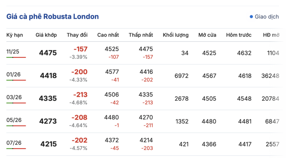Viewport: 299px width, 160px height.
Task: Open the 03/26 contract row
Action: 14,97
